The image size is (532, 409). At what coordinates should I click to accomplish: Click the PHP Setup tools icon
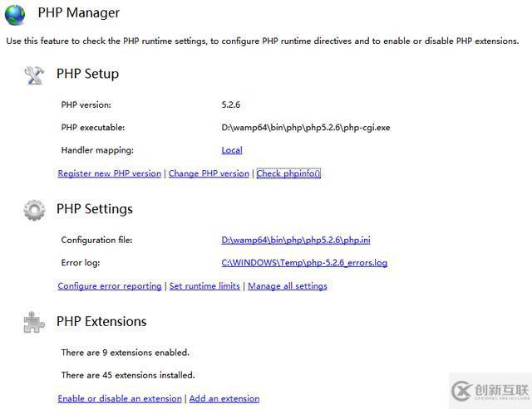pyautogui.click(x=34, y=75)
